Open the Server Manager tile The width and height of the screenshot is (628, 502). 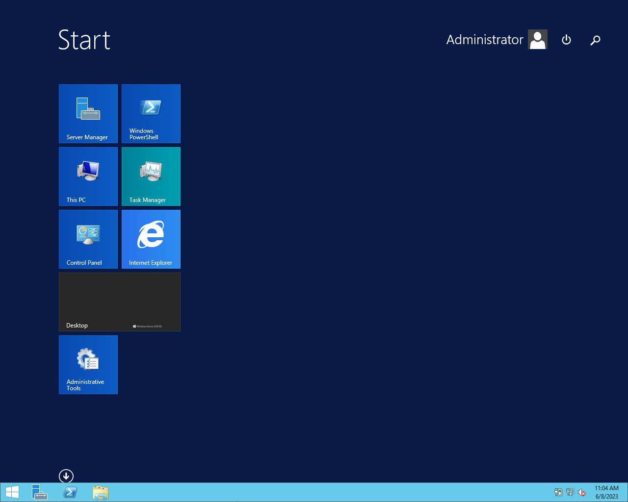tap(88, 114)
